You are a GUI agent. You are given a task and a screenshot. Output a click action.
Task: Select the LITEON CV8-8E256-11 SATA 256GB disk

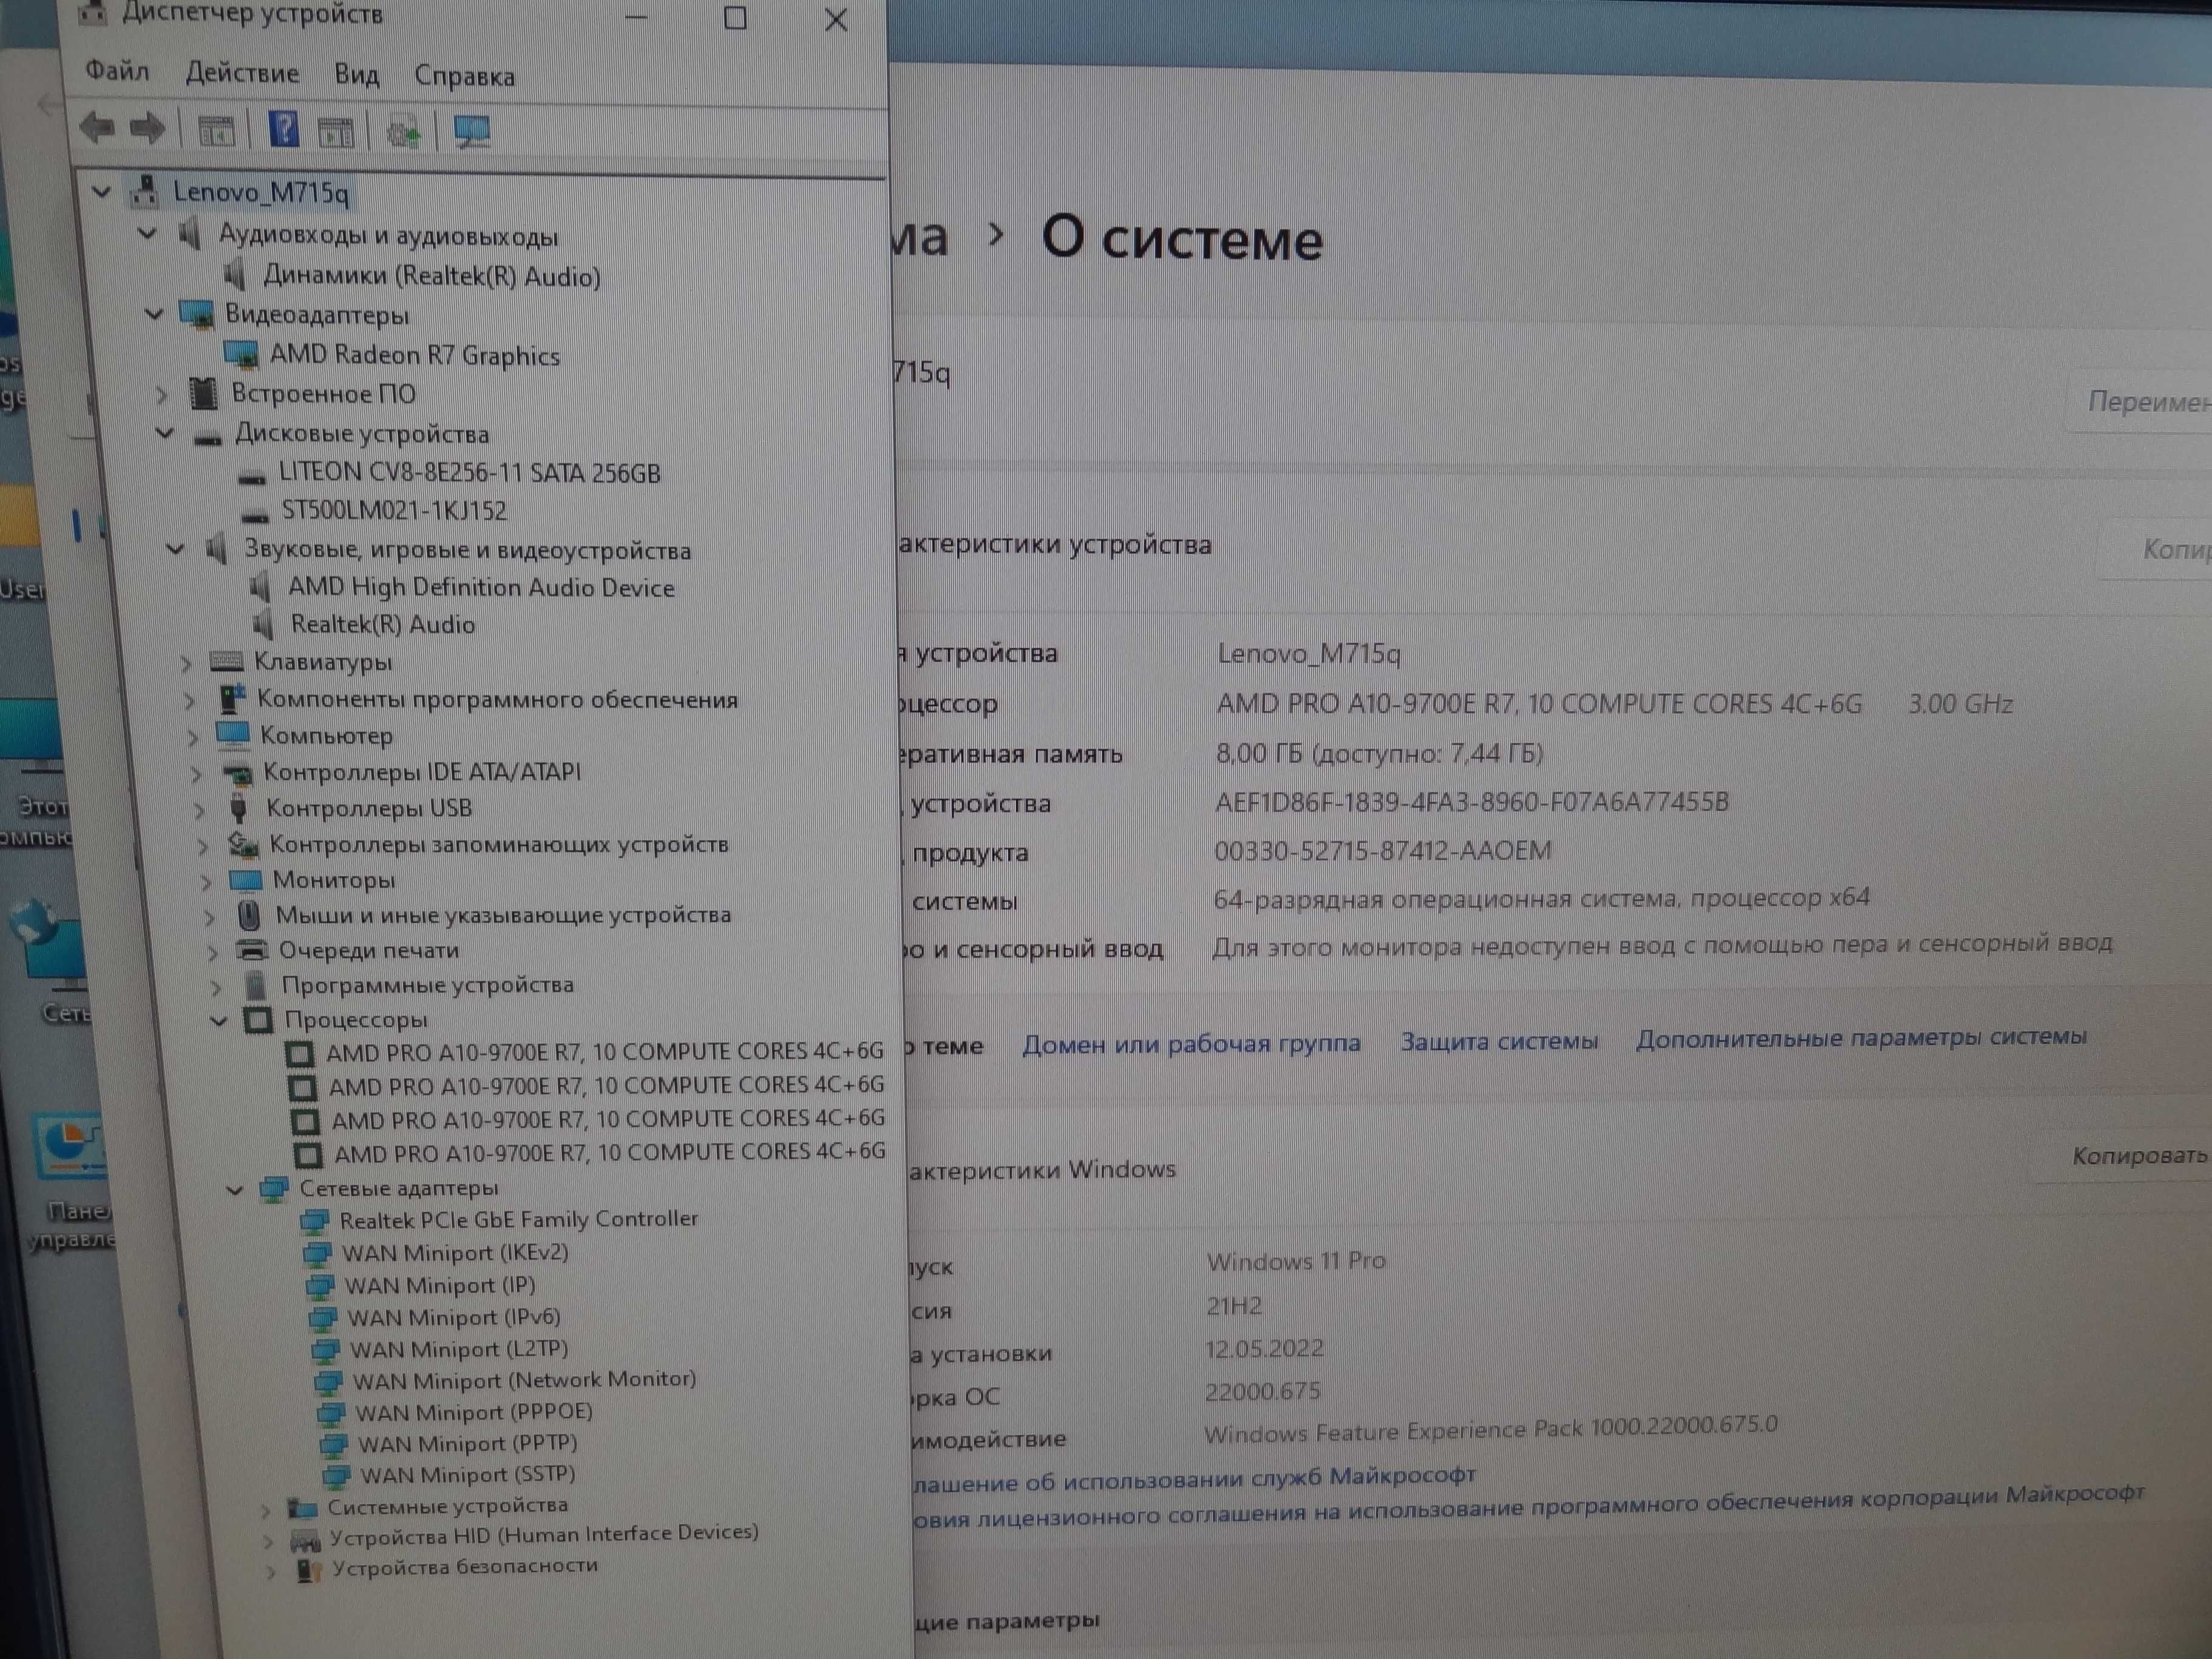point(470,472)
